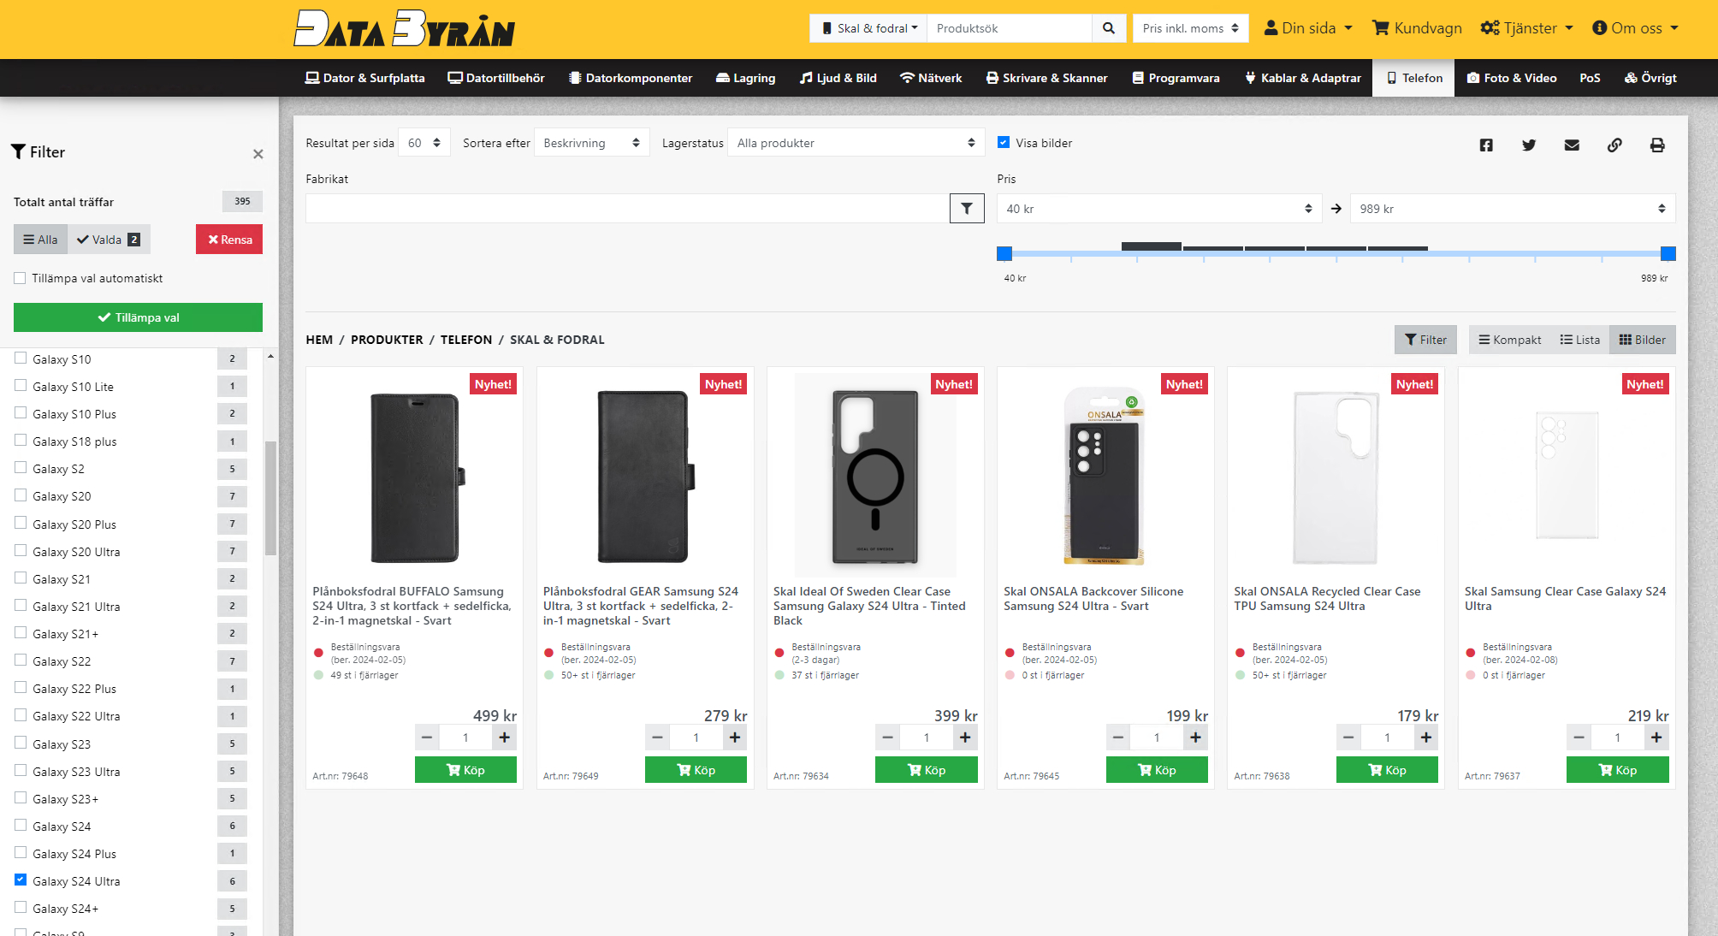Increase quantity for 499 kr BUFFALO case
The height and width of the screenshot is (936, 1718).
(x=505, y=738)
